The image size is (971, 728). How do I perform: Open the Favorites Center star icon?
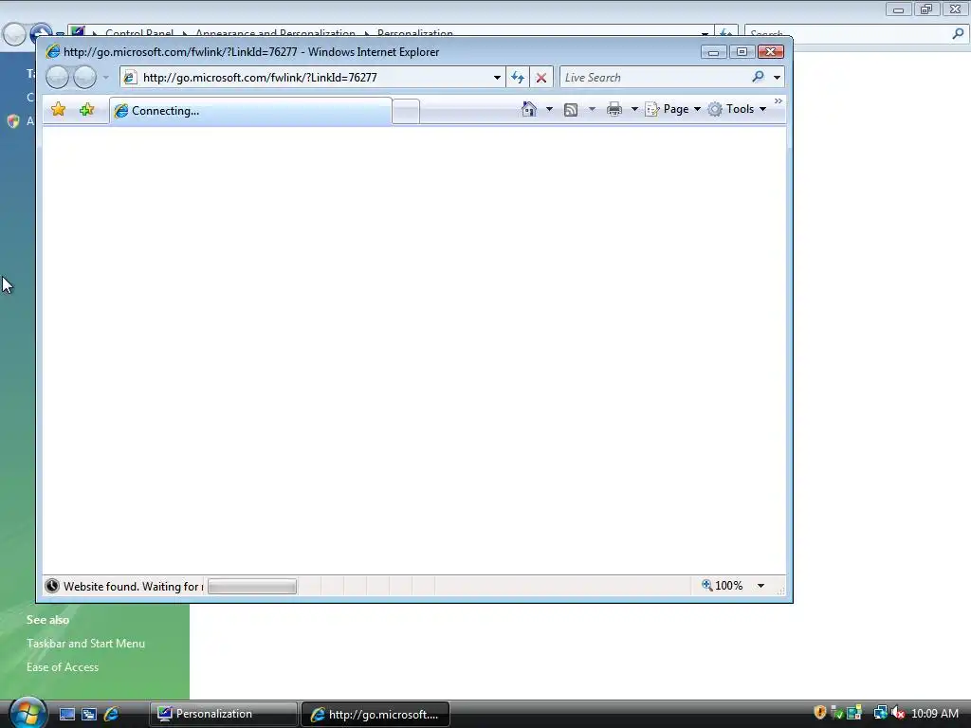(58, 110)
